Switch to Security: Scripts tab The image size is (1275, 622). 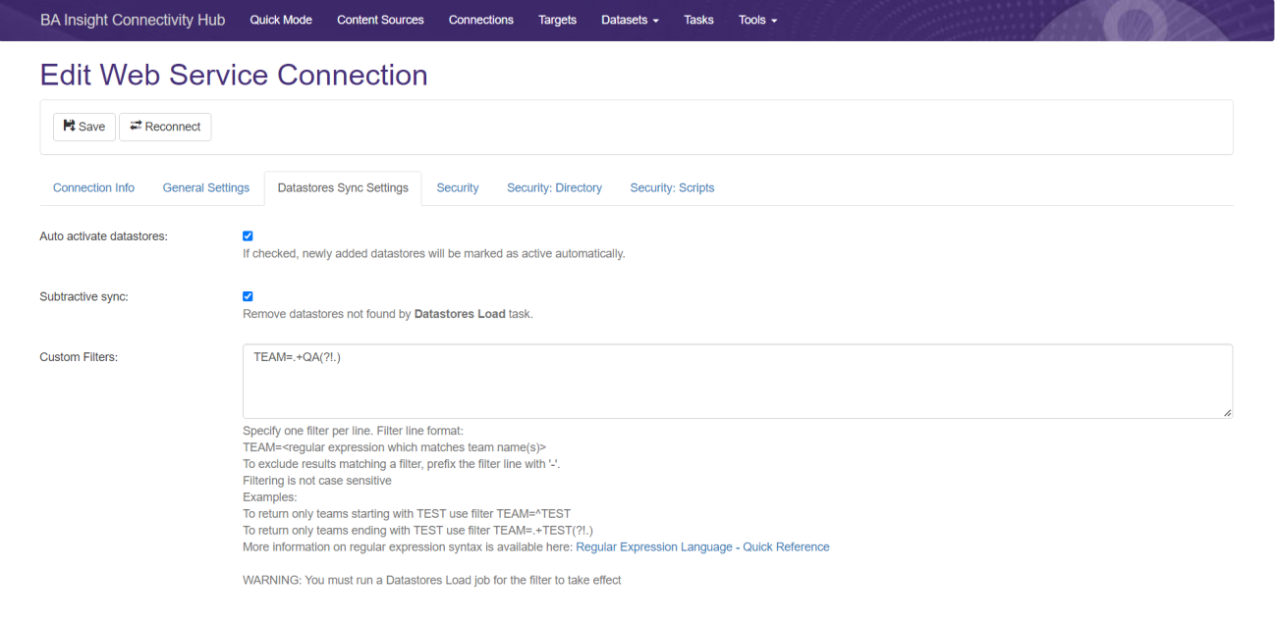tap(672, 188)
